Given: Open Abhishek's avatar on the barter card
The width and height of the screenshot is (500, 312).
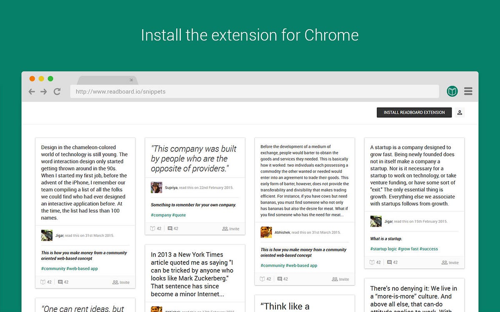Looking at the screenshot, I should coord(266,232).
